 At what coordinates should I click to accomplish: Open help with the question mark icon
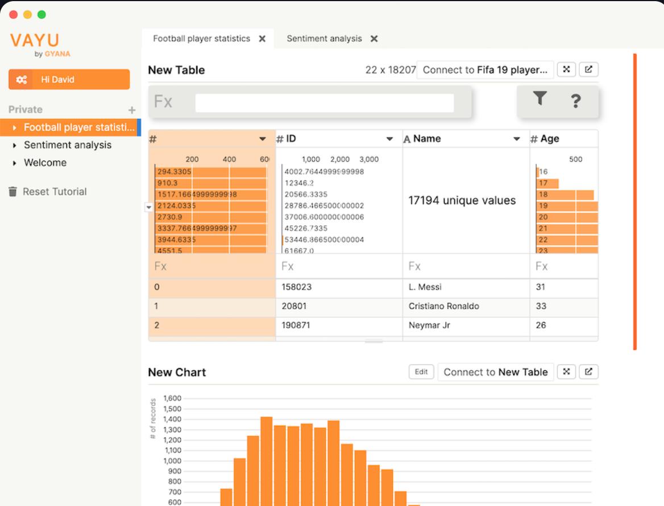point(575,101)
